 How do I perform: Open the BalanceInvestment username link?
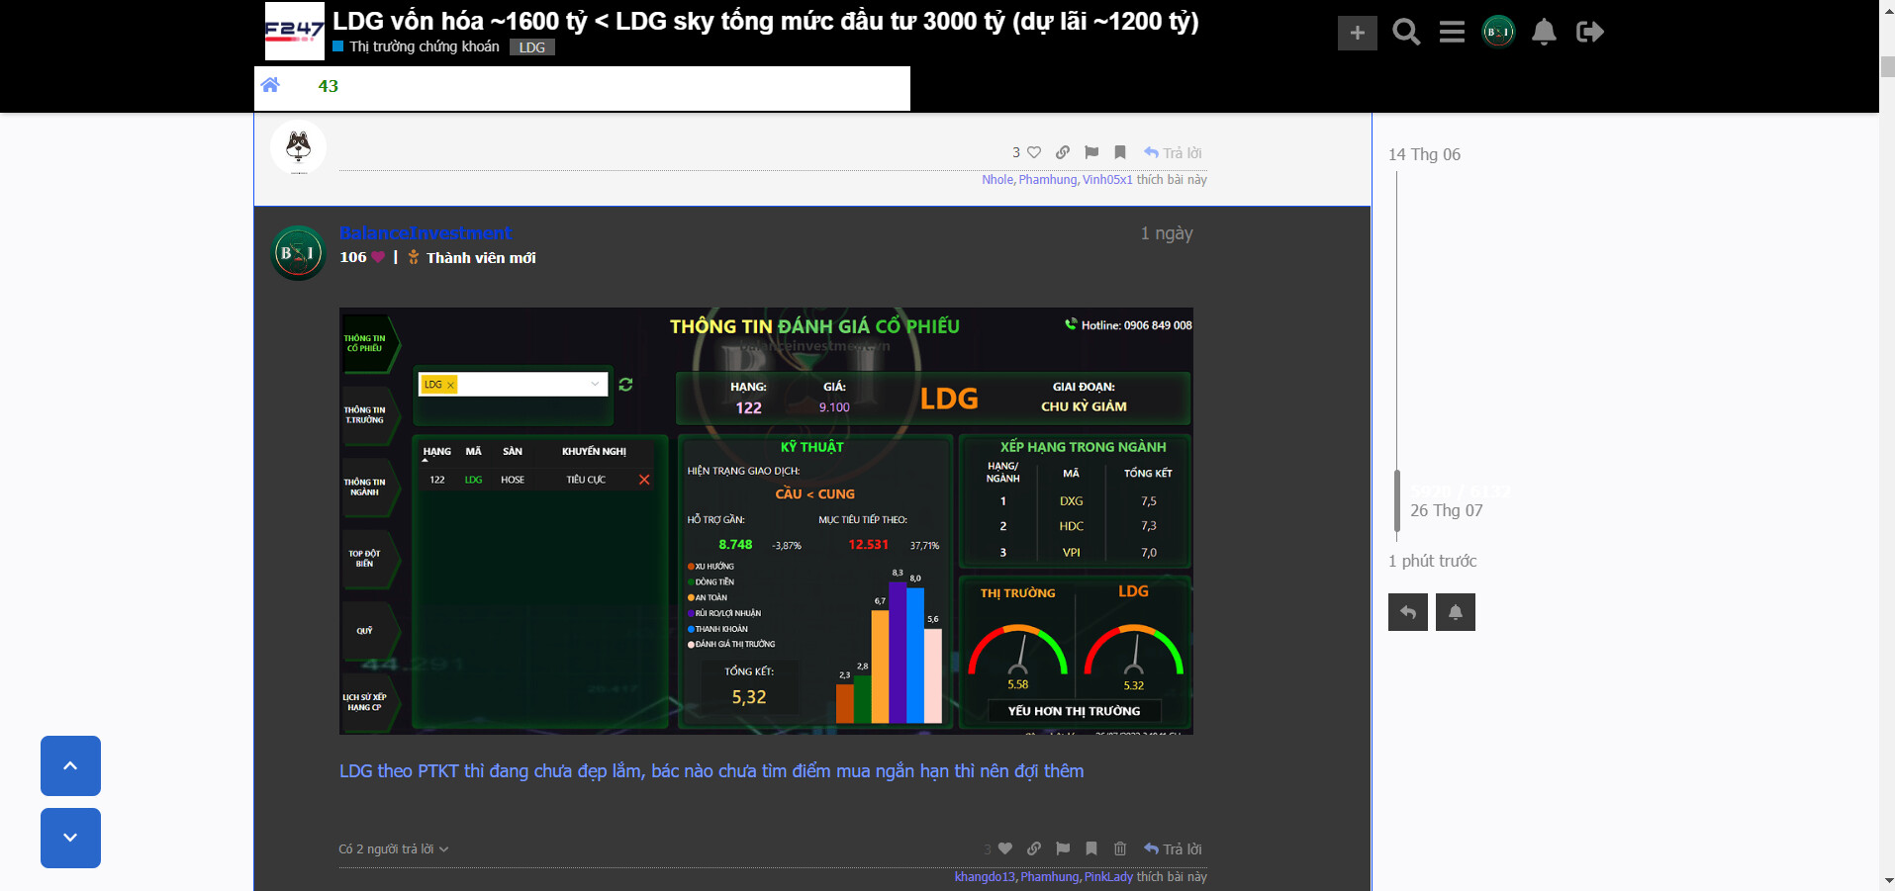(426, 233)
